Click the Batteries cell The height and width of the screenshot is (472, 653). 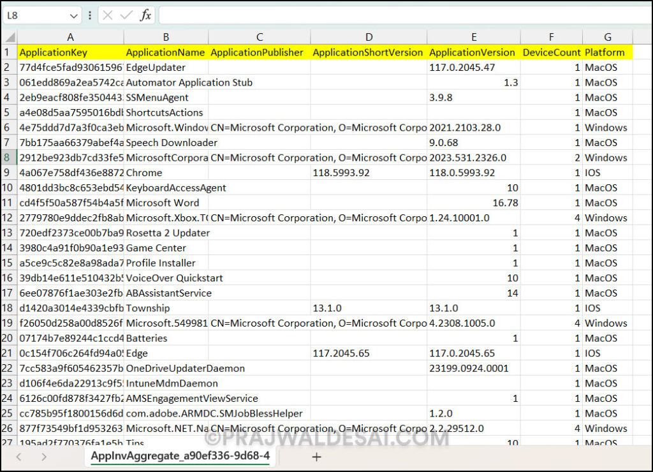166,338
